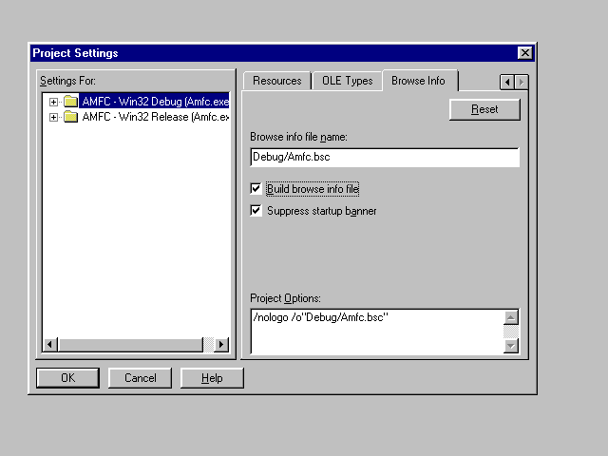Disable Suppress startup banner checkbox
Image resolution: width=608 pixels, height=456 pixels.
(x=256, y=211)
